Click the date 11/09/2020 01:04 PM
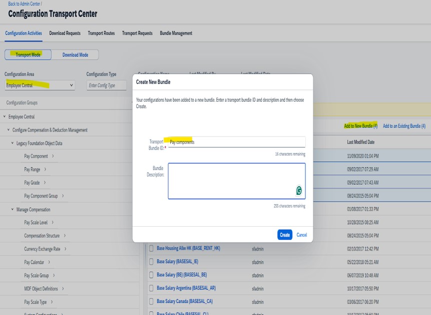The image size is (431, 315). click(363, 156)
